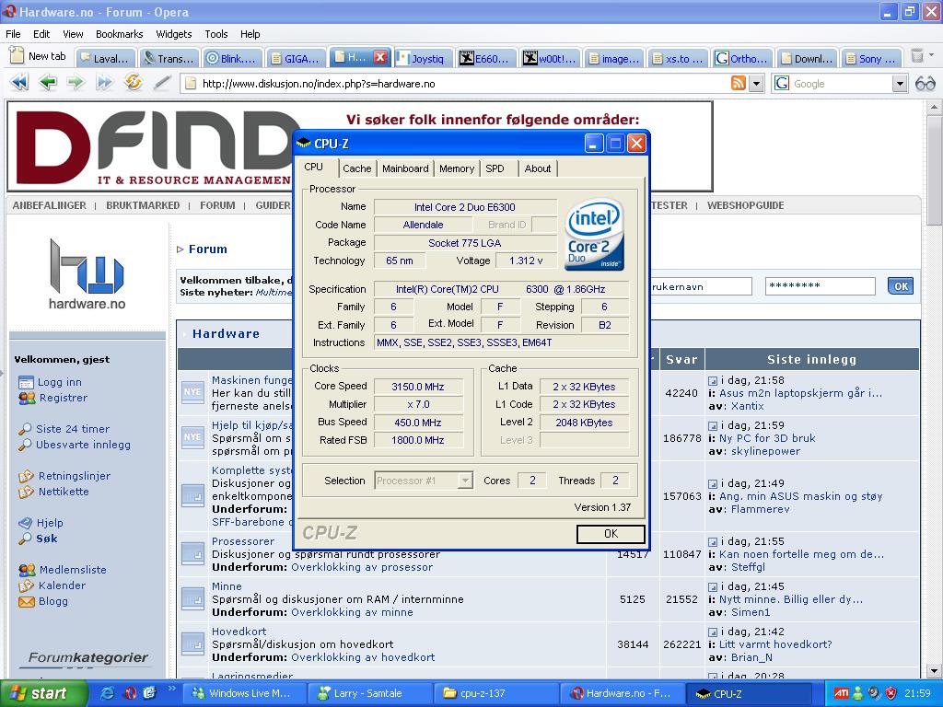Close the active Hardware.no tab
This screenshot has height=707, width=943.
[x=380, y=57]
